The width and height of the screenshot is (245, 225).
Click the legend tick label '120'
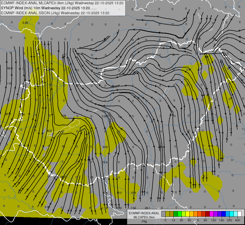tap(213, 220)
